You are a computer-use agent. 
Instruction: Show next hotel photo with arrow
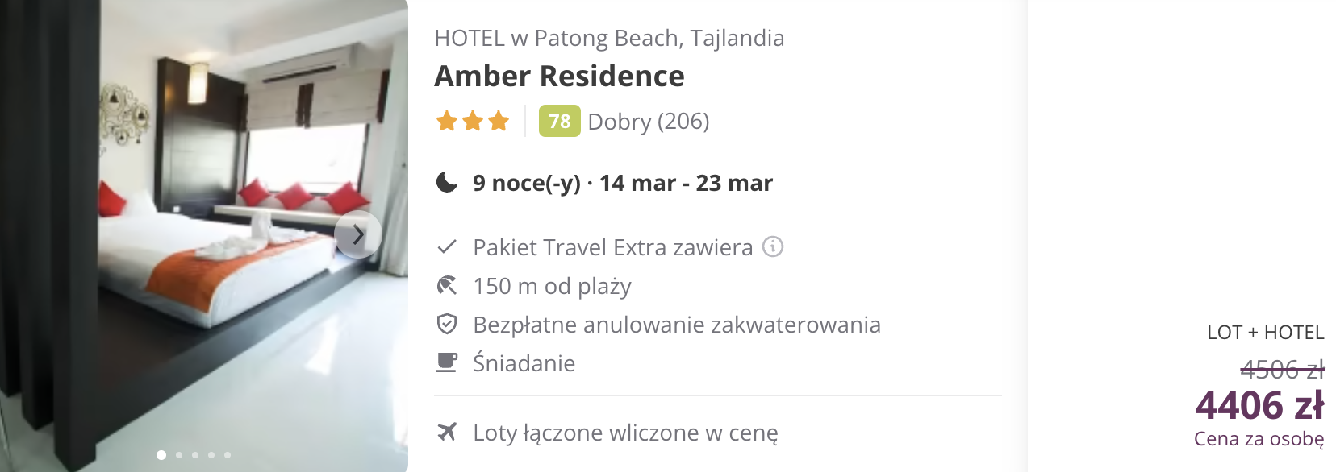coord(357,234)
